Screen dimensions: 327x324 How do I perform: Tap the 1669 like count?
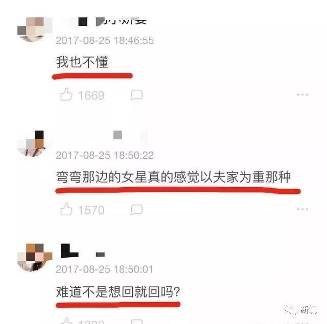[x=91, y=95]
